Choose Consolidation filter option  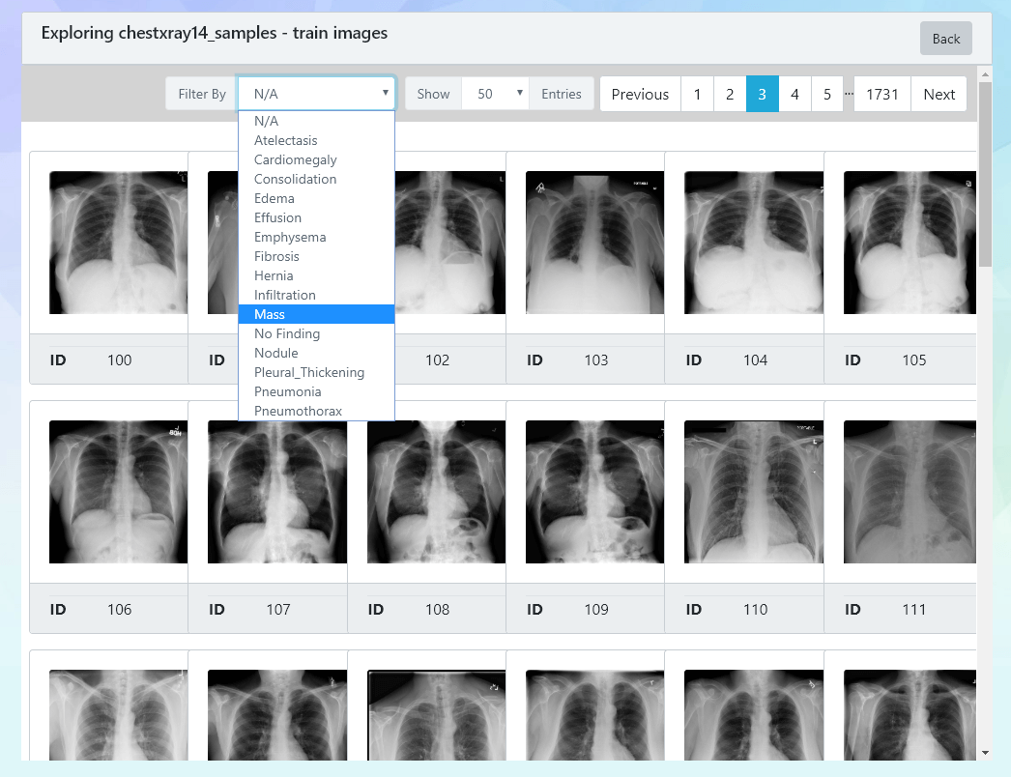[316, 179]
